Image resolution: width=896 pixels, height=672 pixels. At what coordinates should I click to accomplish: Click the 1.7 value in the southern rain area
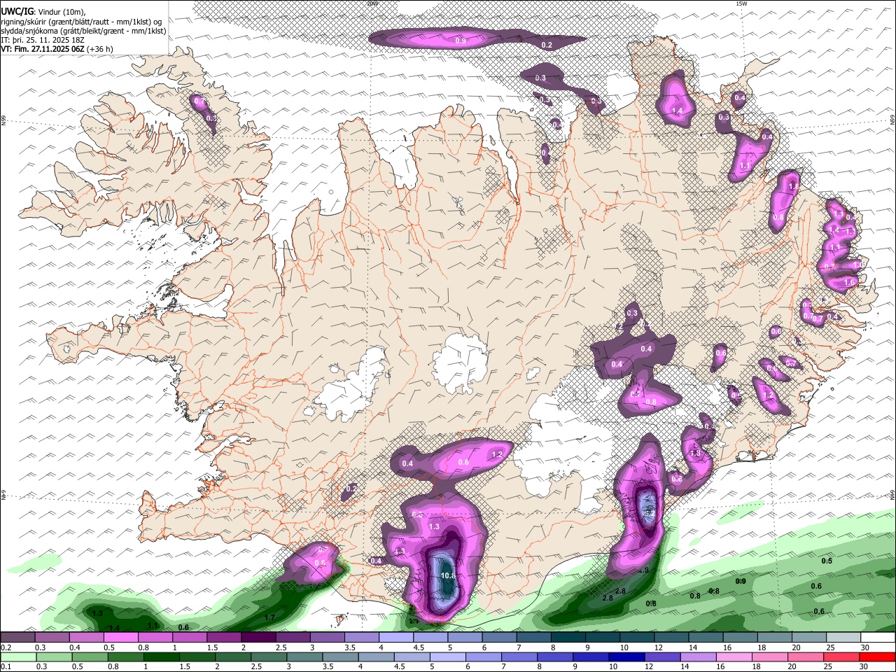point(269,617)
